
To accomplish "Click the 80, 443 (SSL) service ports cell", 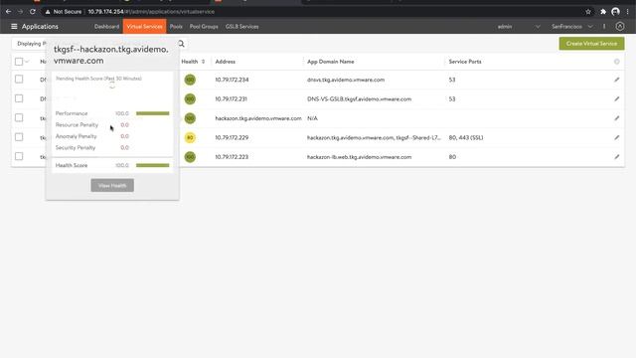I will point(466,137).
